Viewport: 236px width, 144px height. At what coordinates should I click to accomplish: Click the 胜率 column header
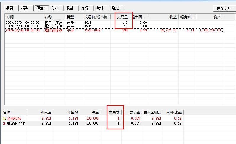[x=90, y=112]
